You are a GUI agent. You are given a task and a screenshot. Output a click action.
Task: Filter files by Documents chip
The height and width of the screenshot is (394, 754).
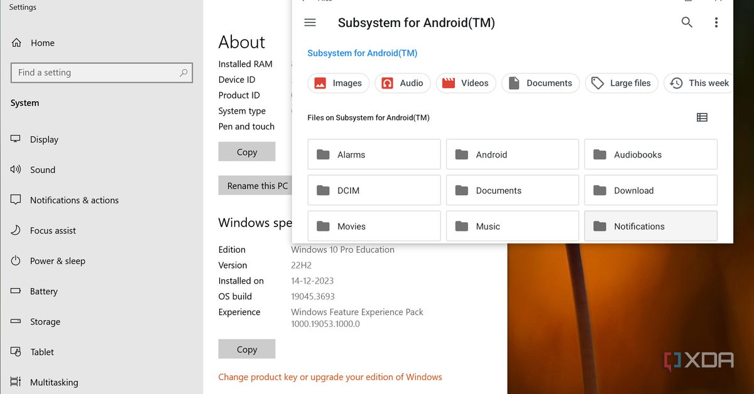[x=540, y=83]
